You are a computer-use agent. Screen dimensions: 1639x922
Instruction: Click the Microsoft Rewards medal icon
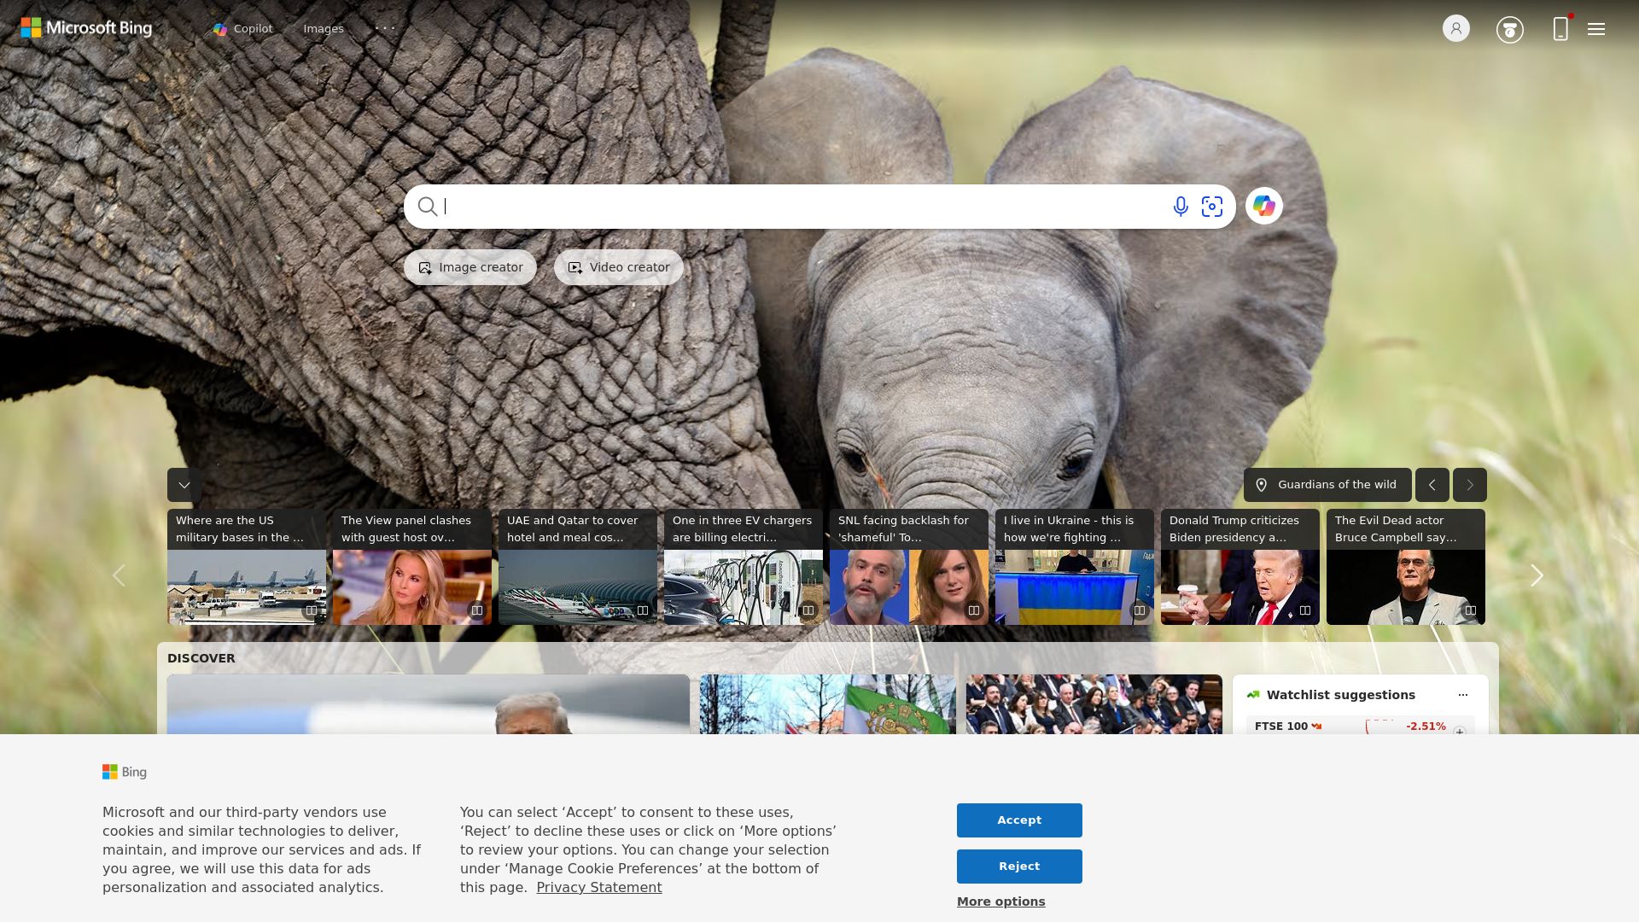coord(1510,28)
